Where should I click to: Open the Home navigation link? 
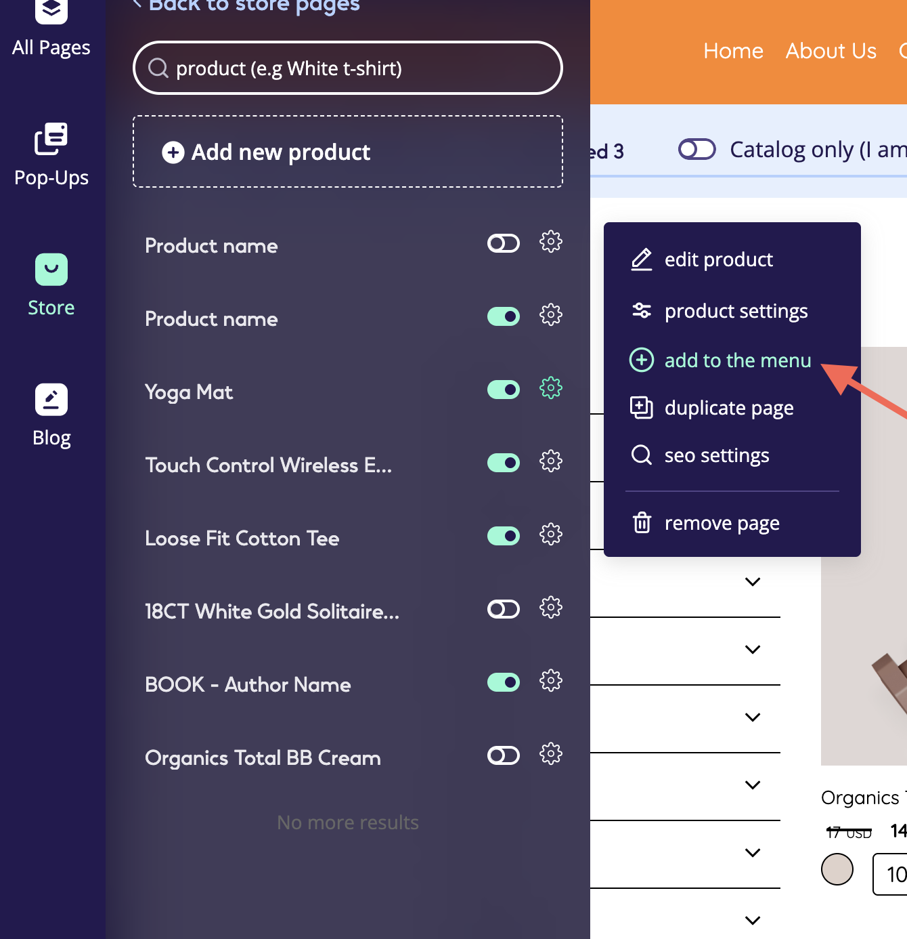click(x=733, y=51)
